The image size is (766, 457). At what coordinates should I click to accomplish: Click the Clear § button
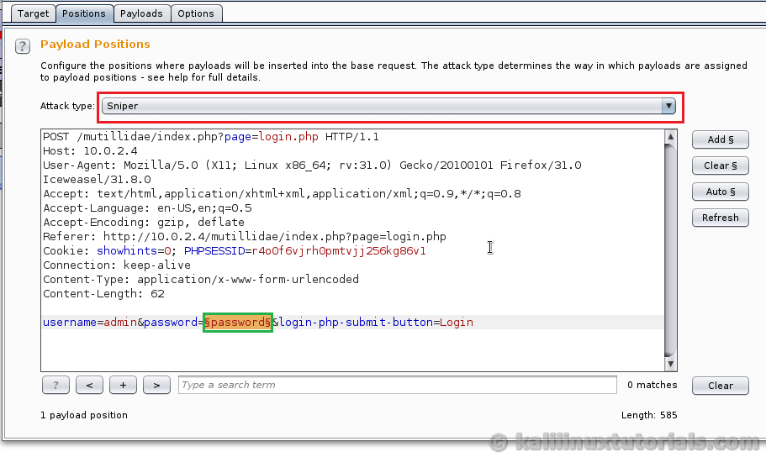tap(720, 165)
